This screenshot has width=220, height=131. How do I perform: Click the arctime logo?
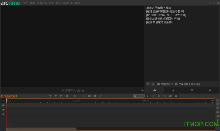pyautogui.click(x=10, y=3)
